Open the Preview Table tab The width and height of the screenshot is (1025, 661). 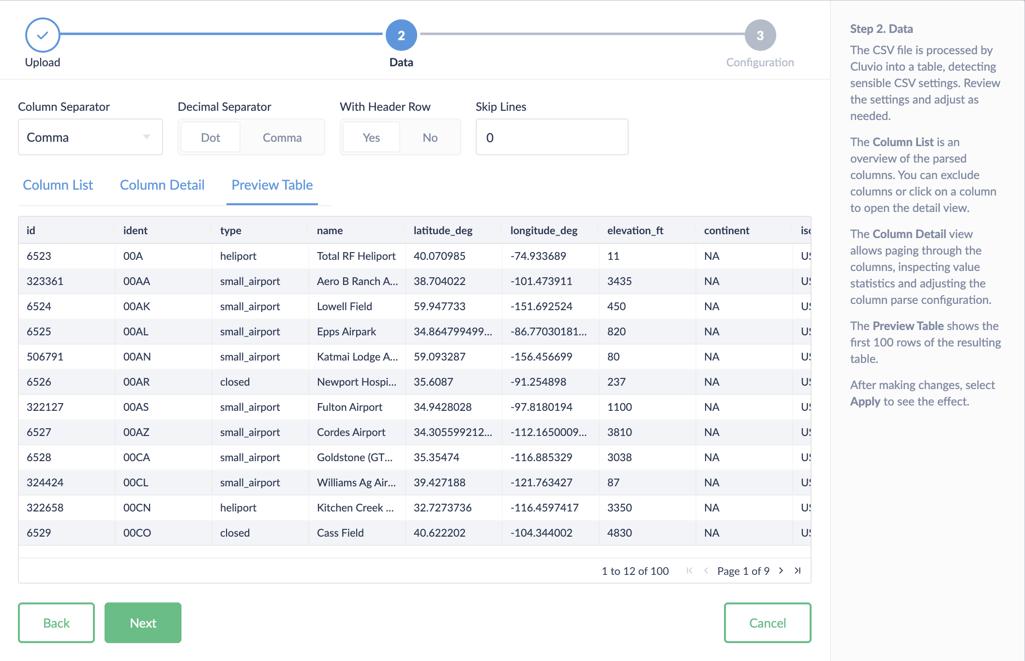[272, 185]
